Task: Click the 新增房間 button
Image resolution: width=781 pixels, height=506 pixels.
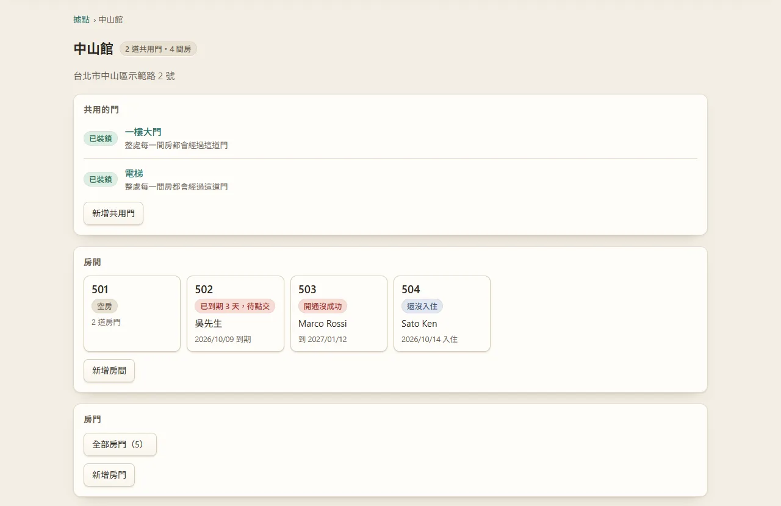Action: click(109, 371)
